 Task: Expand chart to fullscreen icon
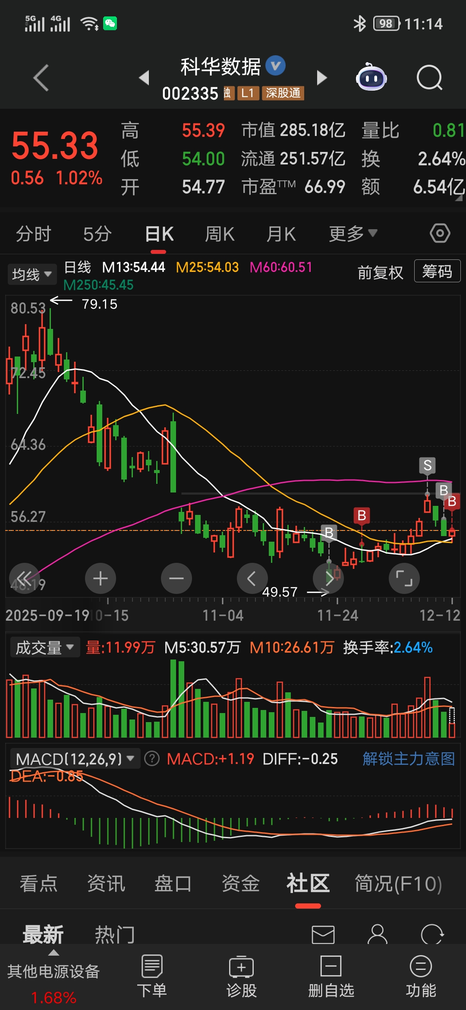tap(404, 578)
